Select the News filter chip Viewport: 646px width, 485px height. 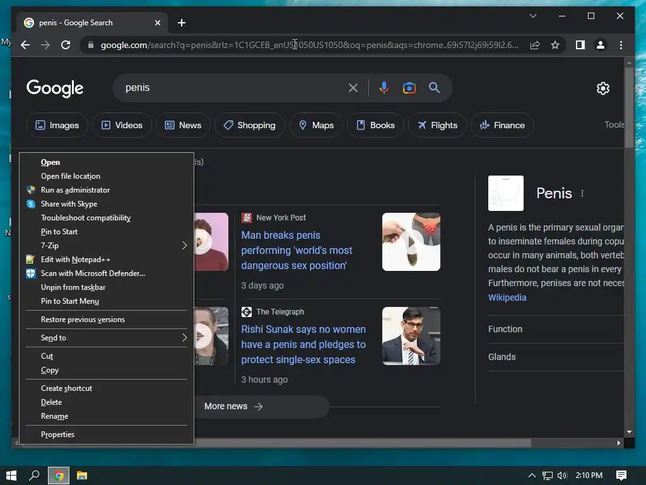tap(183, 125)
